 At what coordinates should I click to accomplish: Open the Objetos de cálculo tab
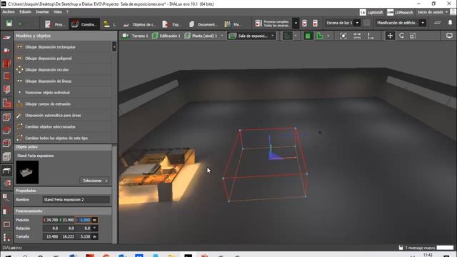[x=140, y=24]
